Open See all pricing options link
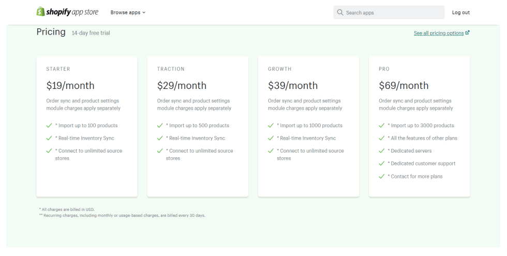This screenshot has width=507, height=256. (x=439, y=33)
